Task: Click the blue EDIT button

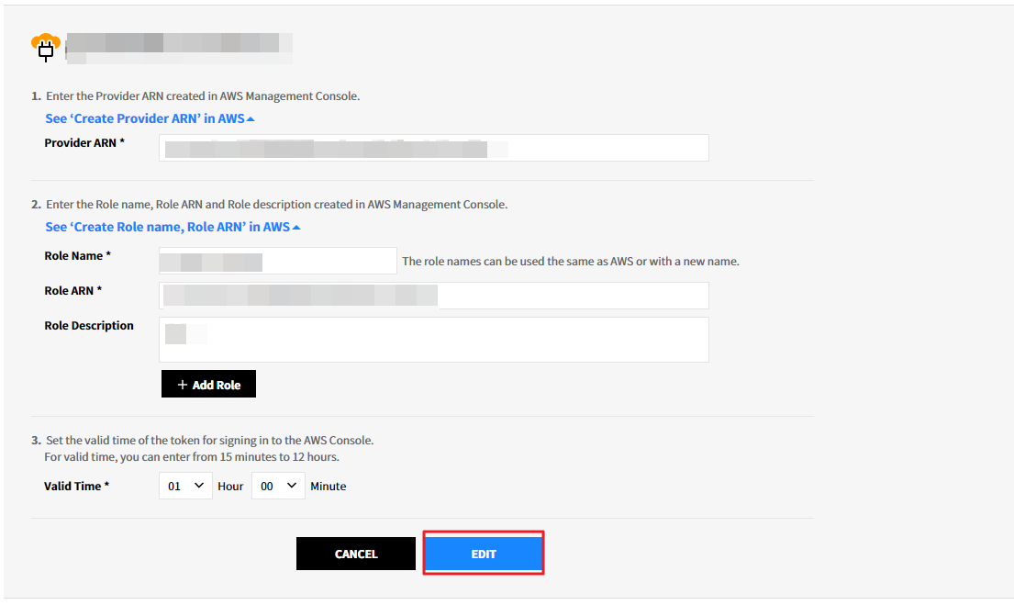Action: pos(484,554)
